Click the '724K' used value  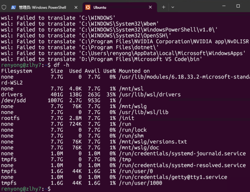click(75, 124)
